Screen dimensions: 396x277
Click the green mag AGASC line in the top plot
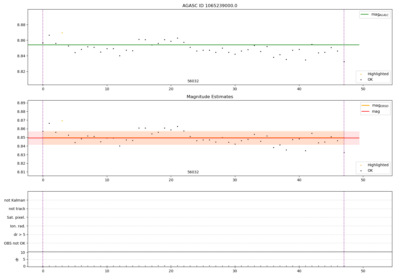(193, 45)
